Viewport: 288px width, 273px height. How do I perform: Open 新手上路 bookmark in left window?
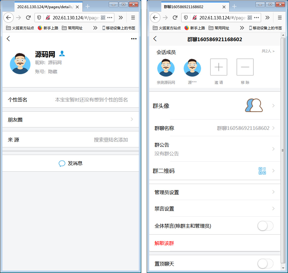(x=48, y=28)
